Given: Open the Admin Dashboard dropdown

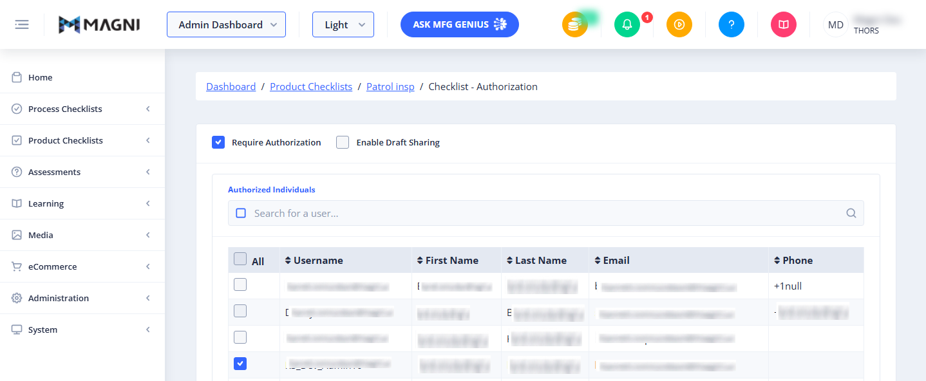Looking at the screenshot, I should pyautogui.click(x=226, y=24).
